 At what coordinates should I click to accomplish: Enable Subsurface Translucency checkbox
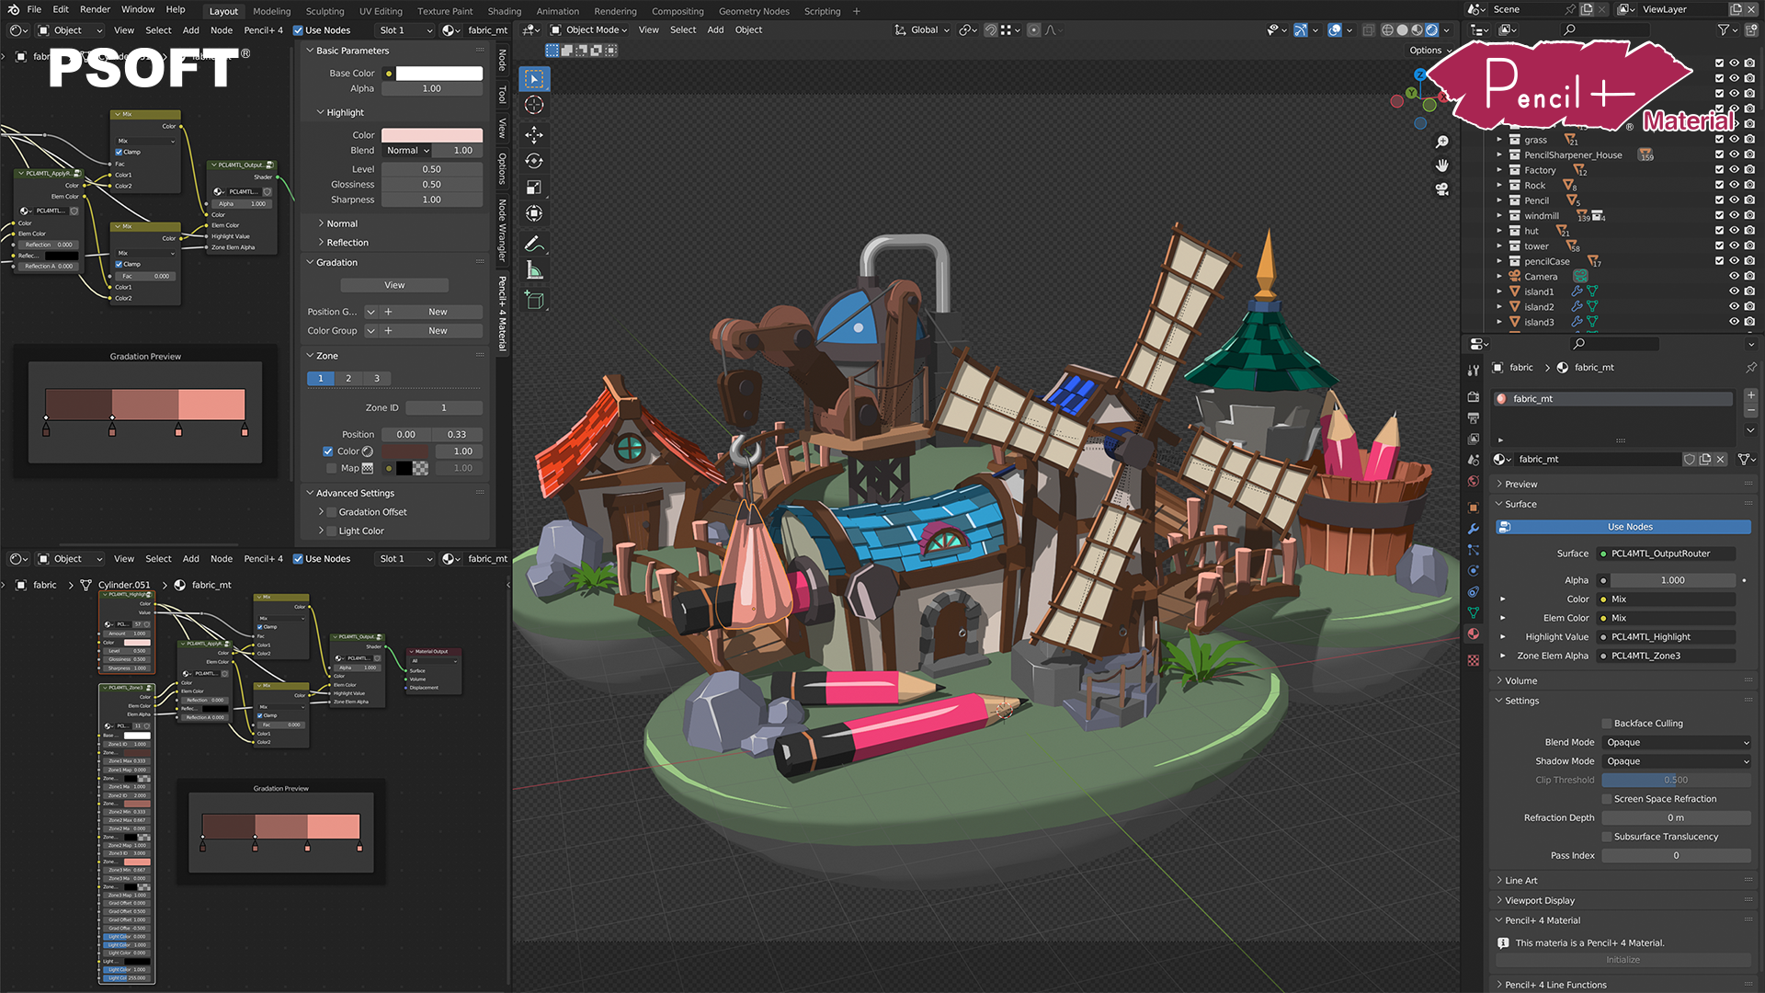coord(1607,837)
